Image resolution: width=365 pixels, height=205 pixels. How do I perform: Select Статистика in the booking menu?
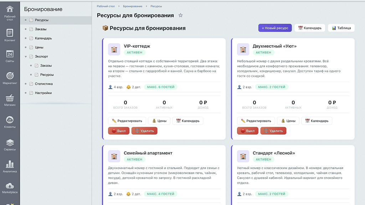[x=44, y=84]
